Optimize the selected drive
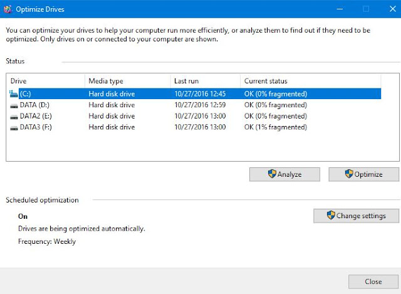 point(363,174)
